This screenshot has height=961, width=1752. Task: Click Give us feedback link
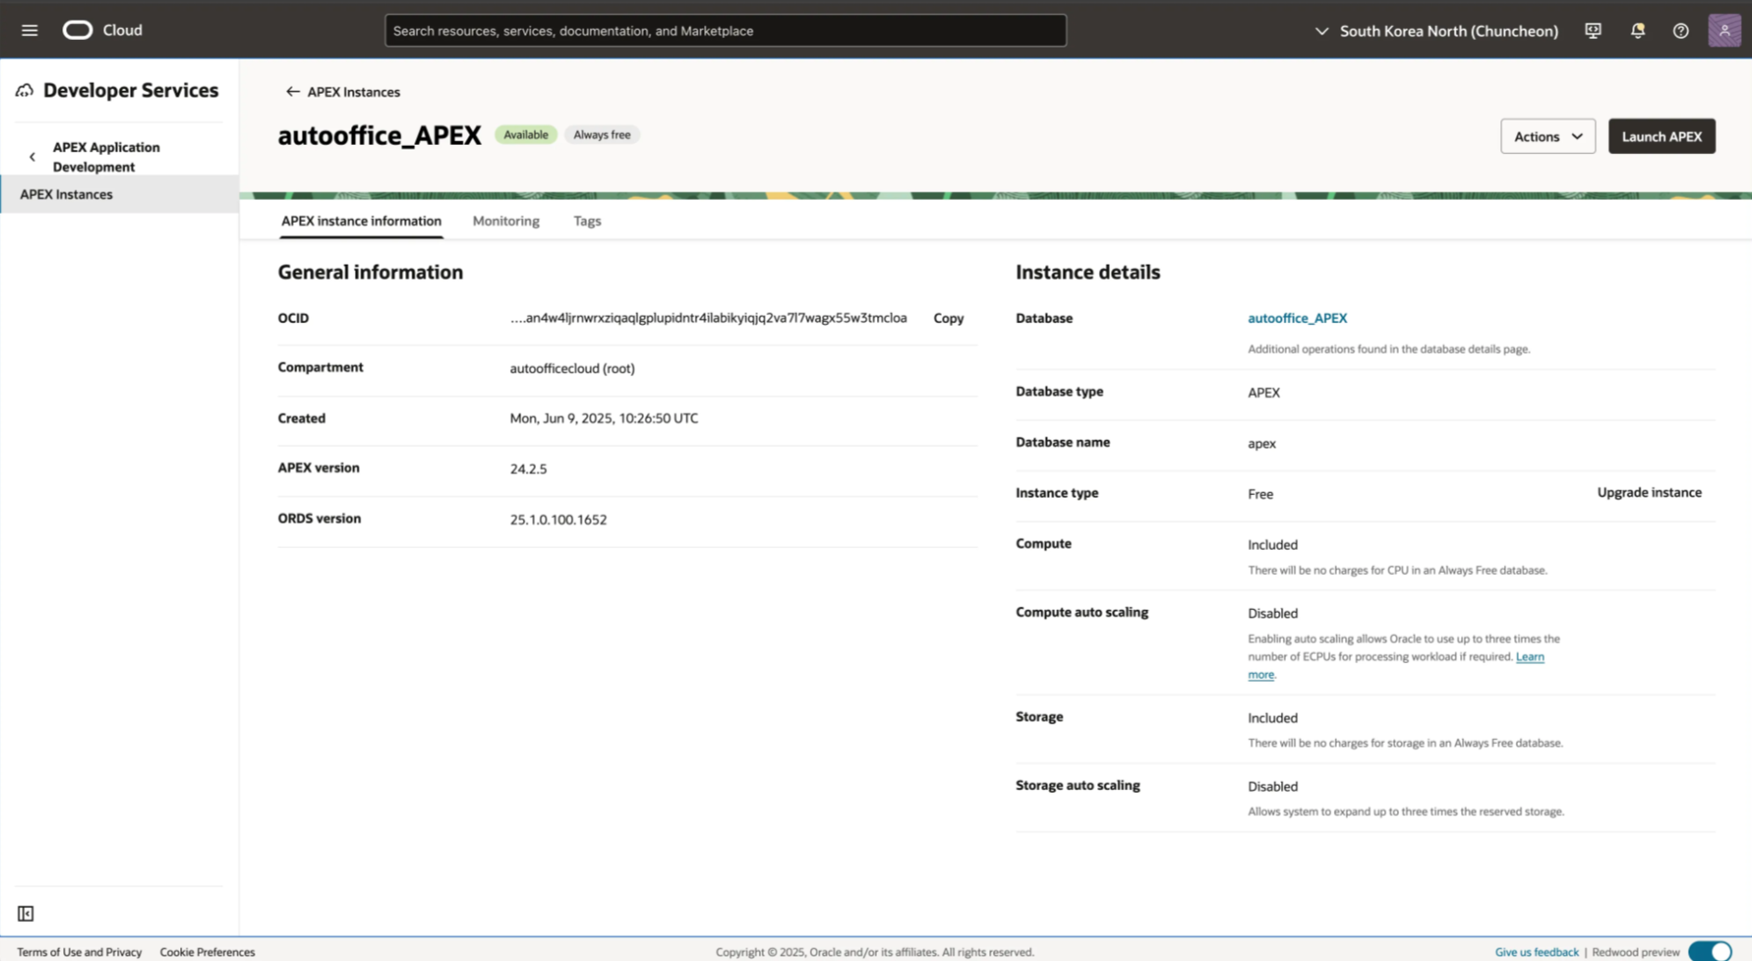pyautogui.click(x=1536, y=952)
